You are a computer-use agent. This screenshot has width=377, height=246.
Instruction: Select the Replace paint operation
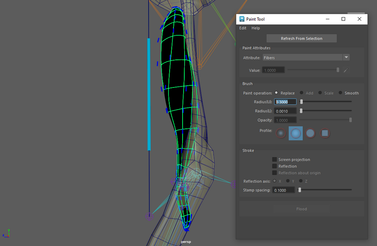pyautogui.click(x=276, y=93)
